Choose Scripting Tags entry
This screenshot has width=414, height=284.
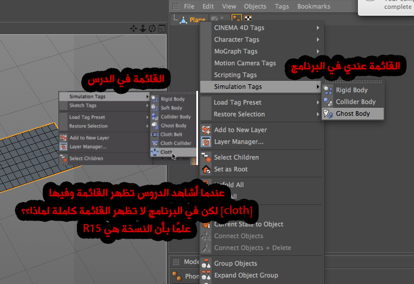click(235, 75)
